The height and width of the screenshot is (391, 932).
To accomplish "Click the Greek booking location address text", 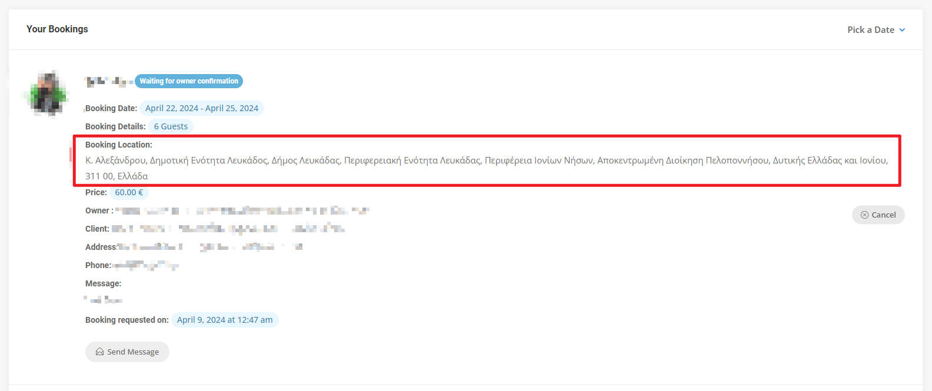I will click(487, 168).
